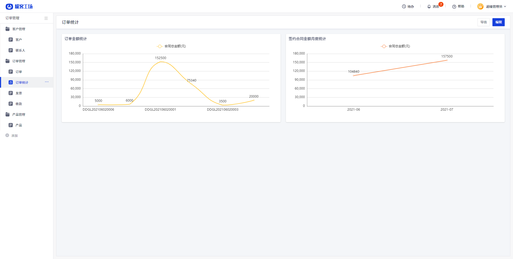Select the 157500 data point for 2021-07

pos(447,60)
